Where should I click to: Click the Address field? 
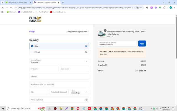point(59,77)
